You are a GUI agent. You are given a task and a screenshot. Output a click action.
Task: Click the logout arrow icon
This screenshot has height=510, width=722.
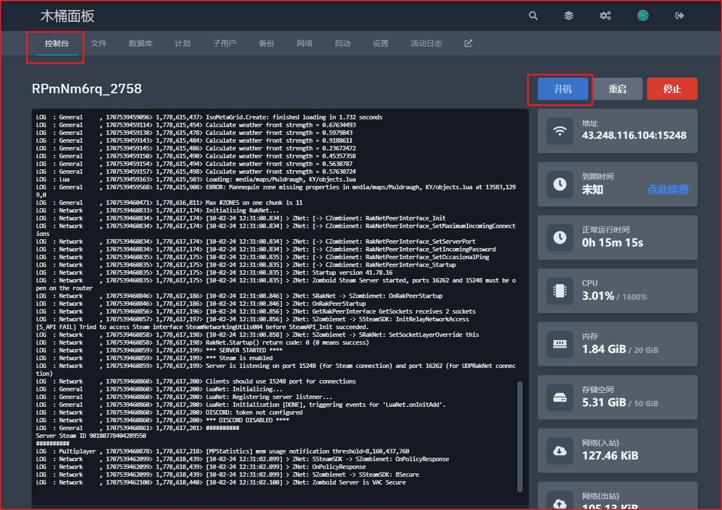(x=679, y=16)
